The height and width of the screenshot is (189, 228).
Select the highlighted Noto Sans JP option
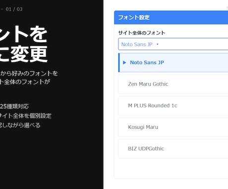173,63
